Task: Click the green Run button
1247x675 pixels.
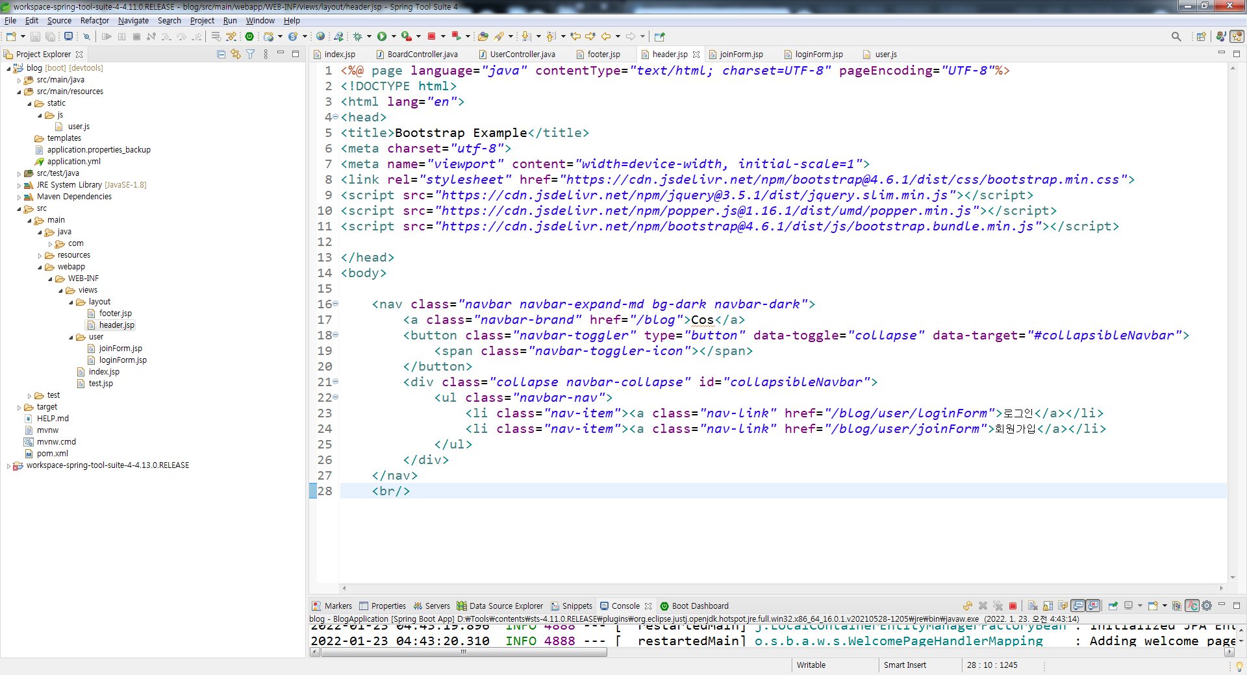Action: 382,36
